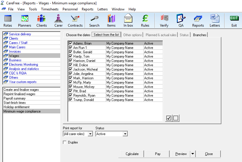Open the Contracts toolbar icon
The height and width of the screenshot is (162, 242).
click(x=75, y=20)
